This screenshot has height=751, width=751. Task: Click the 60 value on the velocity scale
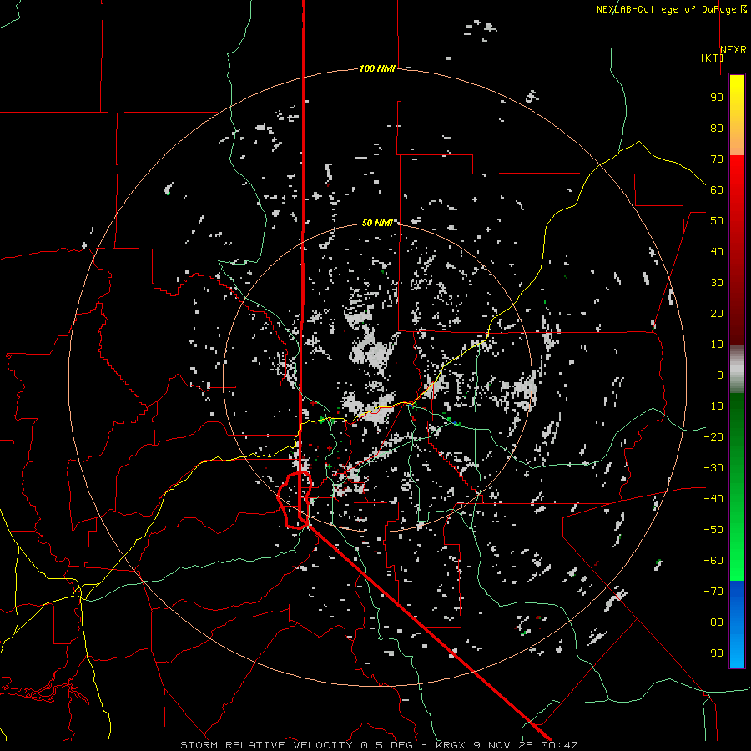pyautogui.click(x=717, y=190)
